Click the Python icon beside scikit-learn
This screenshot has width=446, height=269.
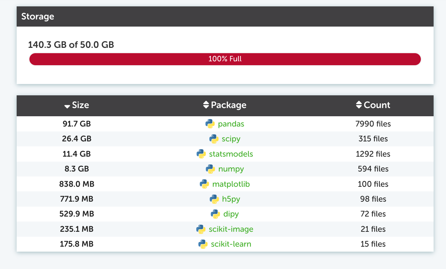click(x=203, y=244)
